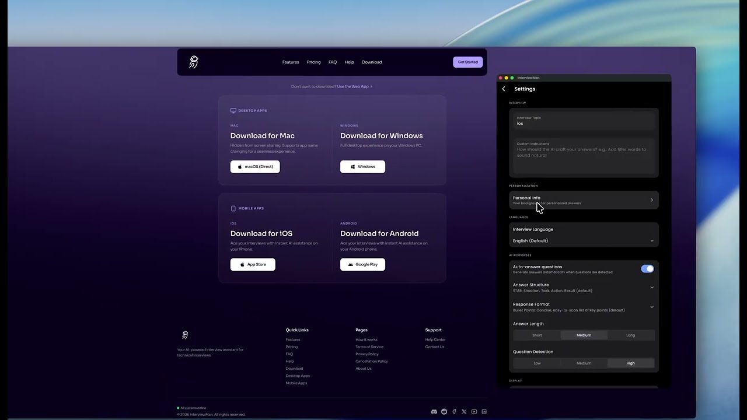Set Question Detection to Medium
747x420 pixels.
pos(584,363)
